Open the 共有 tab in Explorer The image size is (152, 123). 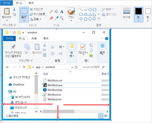(34, 39)
